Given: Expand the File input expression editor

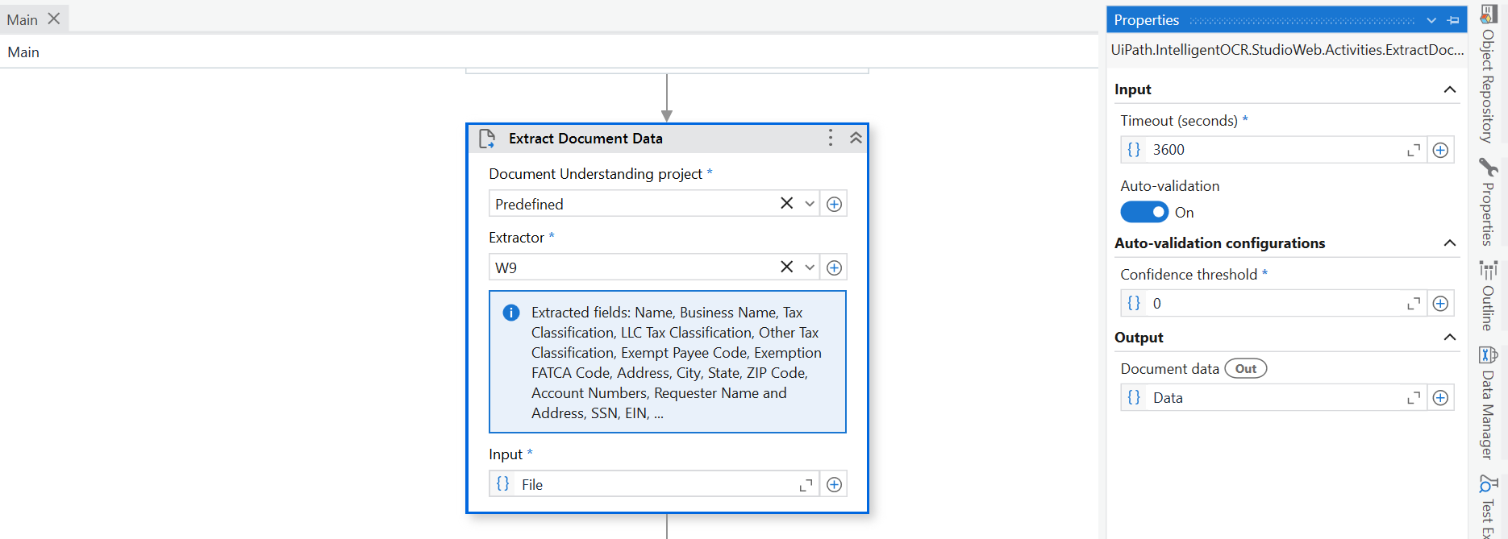Looking at the screenshot, I should point(806,485).
